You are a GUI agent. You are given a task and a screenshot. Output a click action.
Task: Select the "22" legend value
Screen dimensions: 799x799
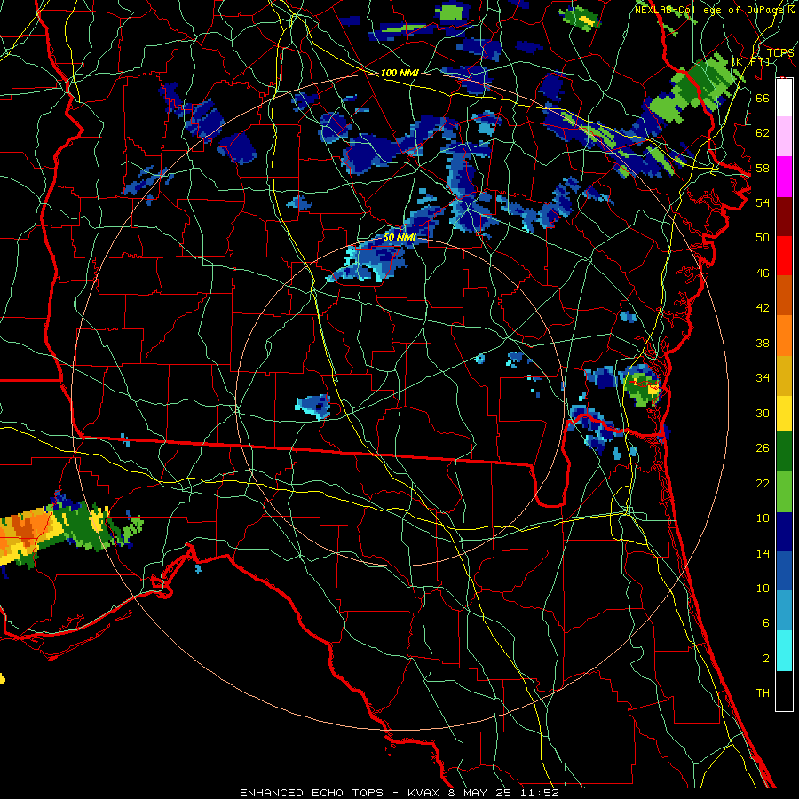[x=763, y=483]
